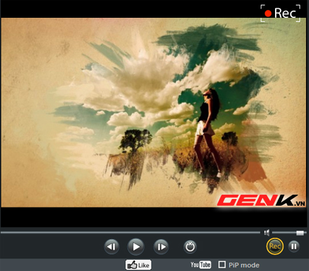The image size is (309, 271).
Task: Pause recording with the pause icon
Action: 294,246
